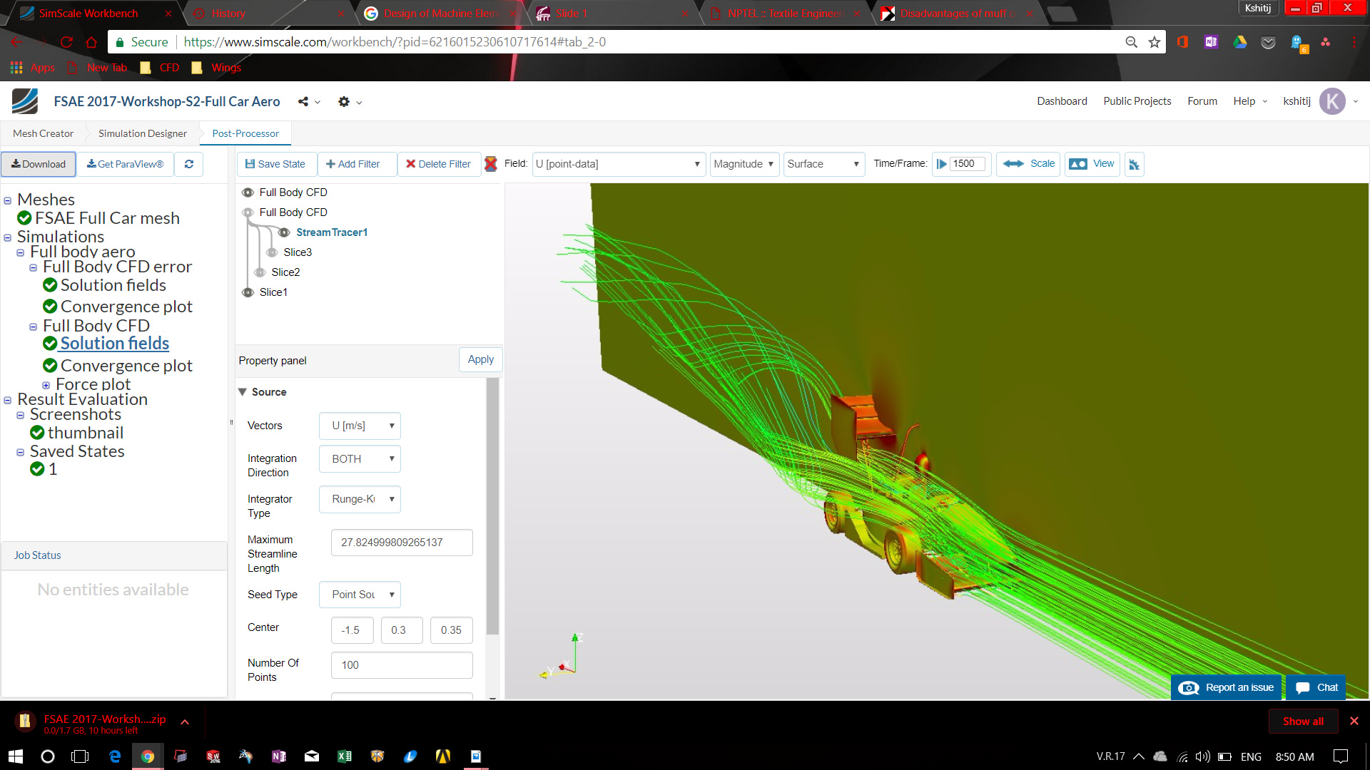Screen dimensions: 1370x770
Task: Click the rightmost toolbar icon after View
Action: [x=1134, y=165]
